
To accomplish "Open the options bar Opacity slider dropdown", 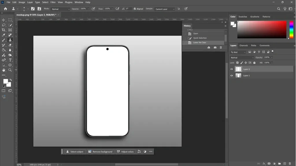I will [88, 9].
